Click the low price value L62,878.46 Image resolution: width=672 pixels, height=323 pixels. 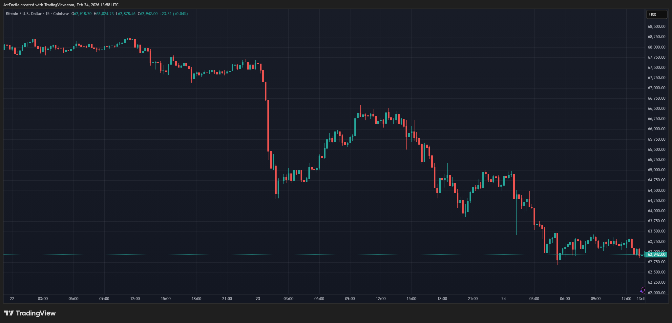126,14
